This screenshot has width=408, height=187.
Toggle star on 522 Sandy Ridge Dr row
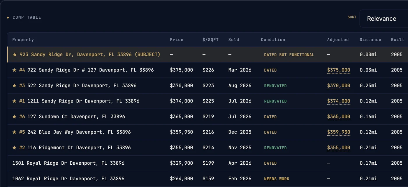pyautogui.click(x=15, y=86)
